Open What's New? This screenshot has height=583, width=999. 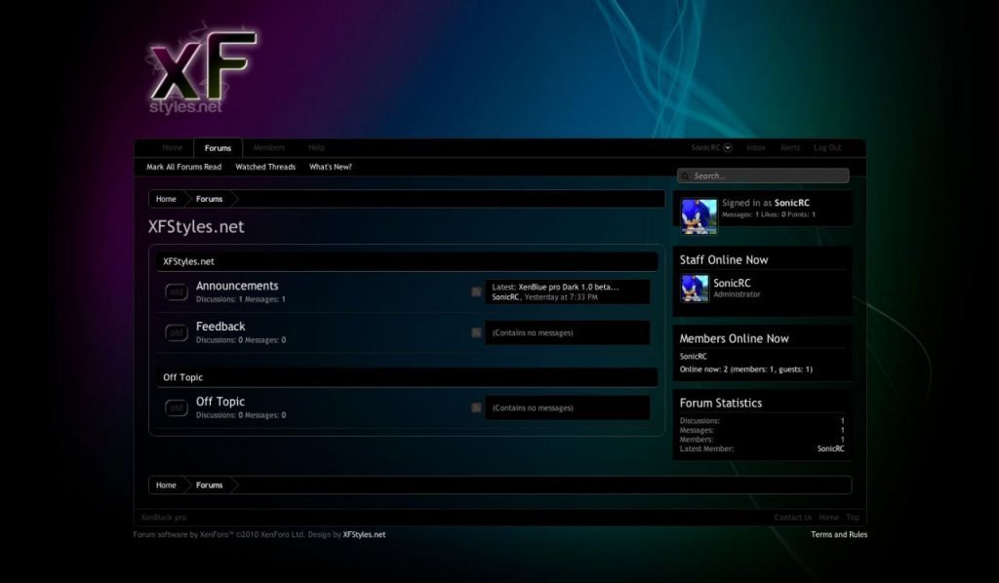331,167
